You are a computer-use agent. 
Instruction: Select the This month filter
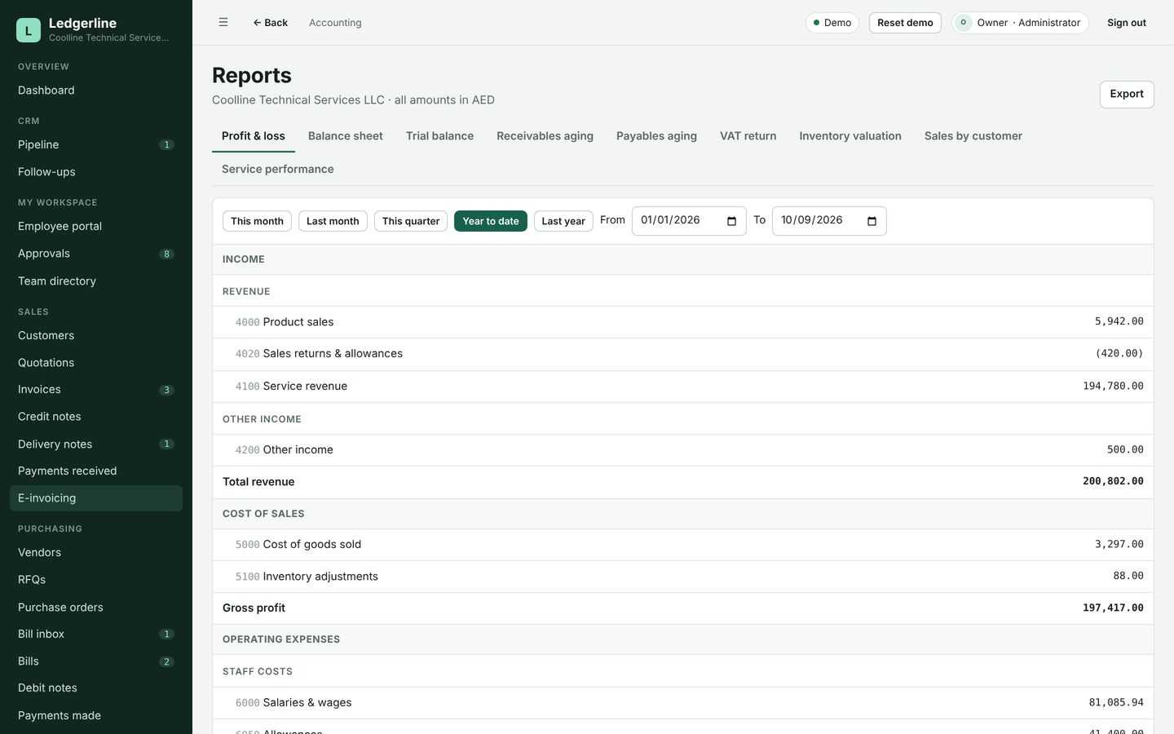coord(257,221)
